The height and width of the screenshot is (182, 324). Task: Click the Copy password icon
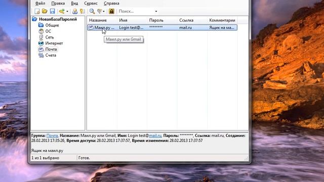pyautogui.click(x=83, y=11)
